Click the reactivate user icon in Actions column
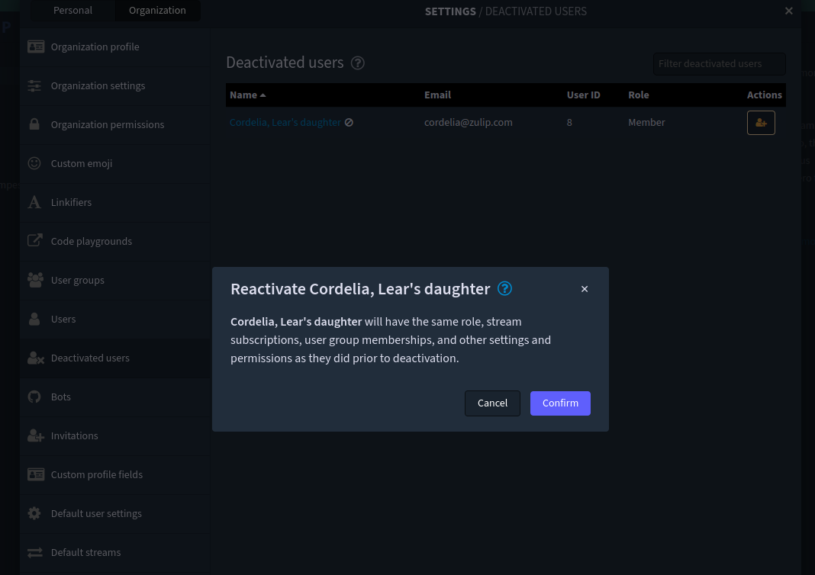The width and height of the screenshot is (815, 575). 761,122
